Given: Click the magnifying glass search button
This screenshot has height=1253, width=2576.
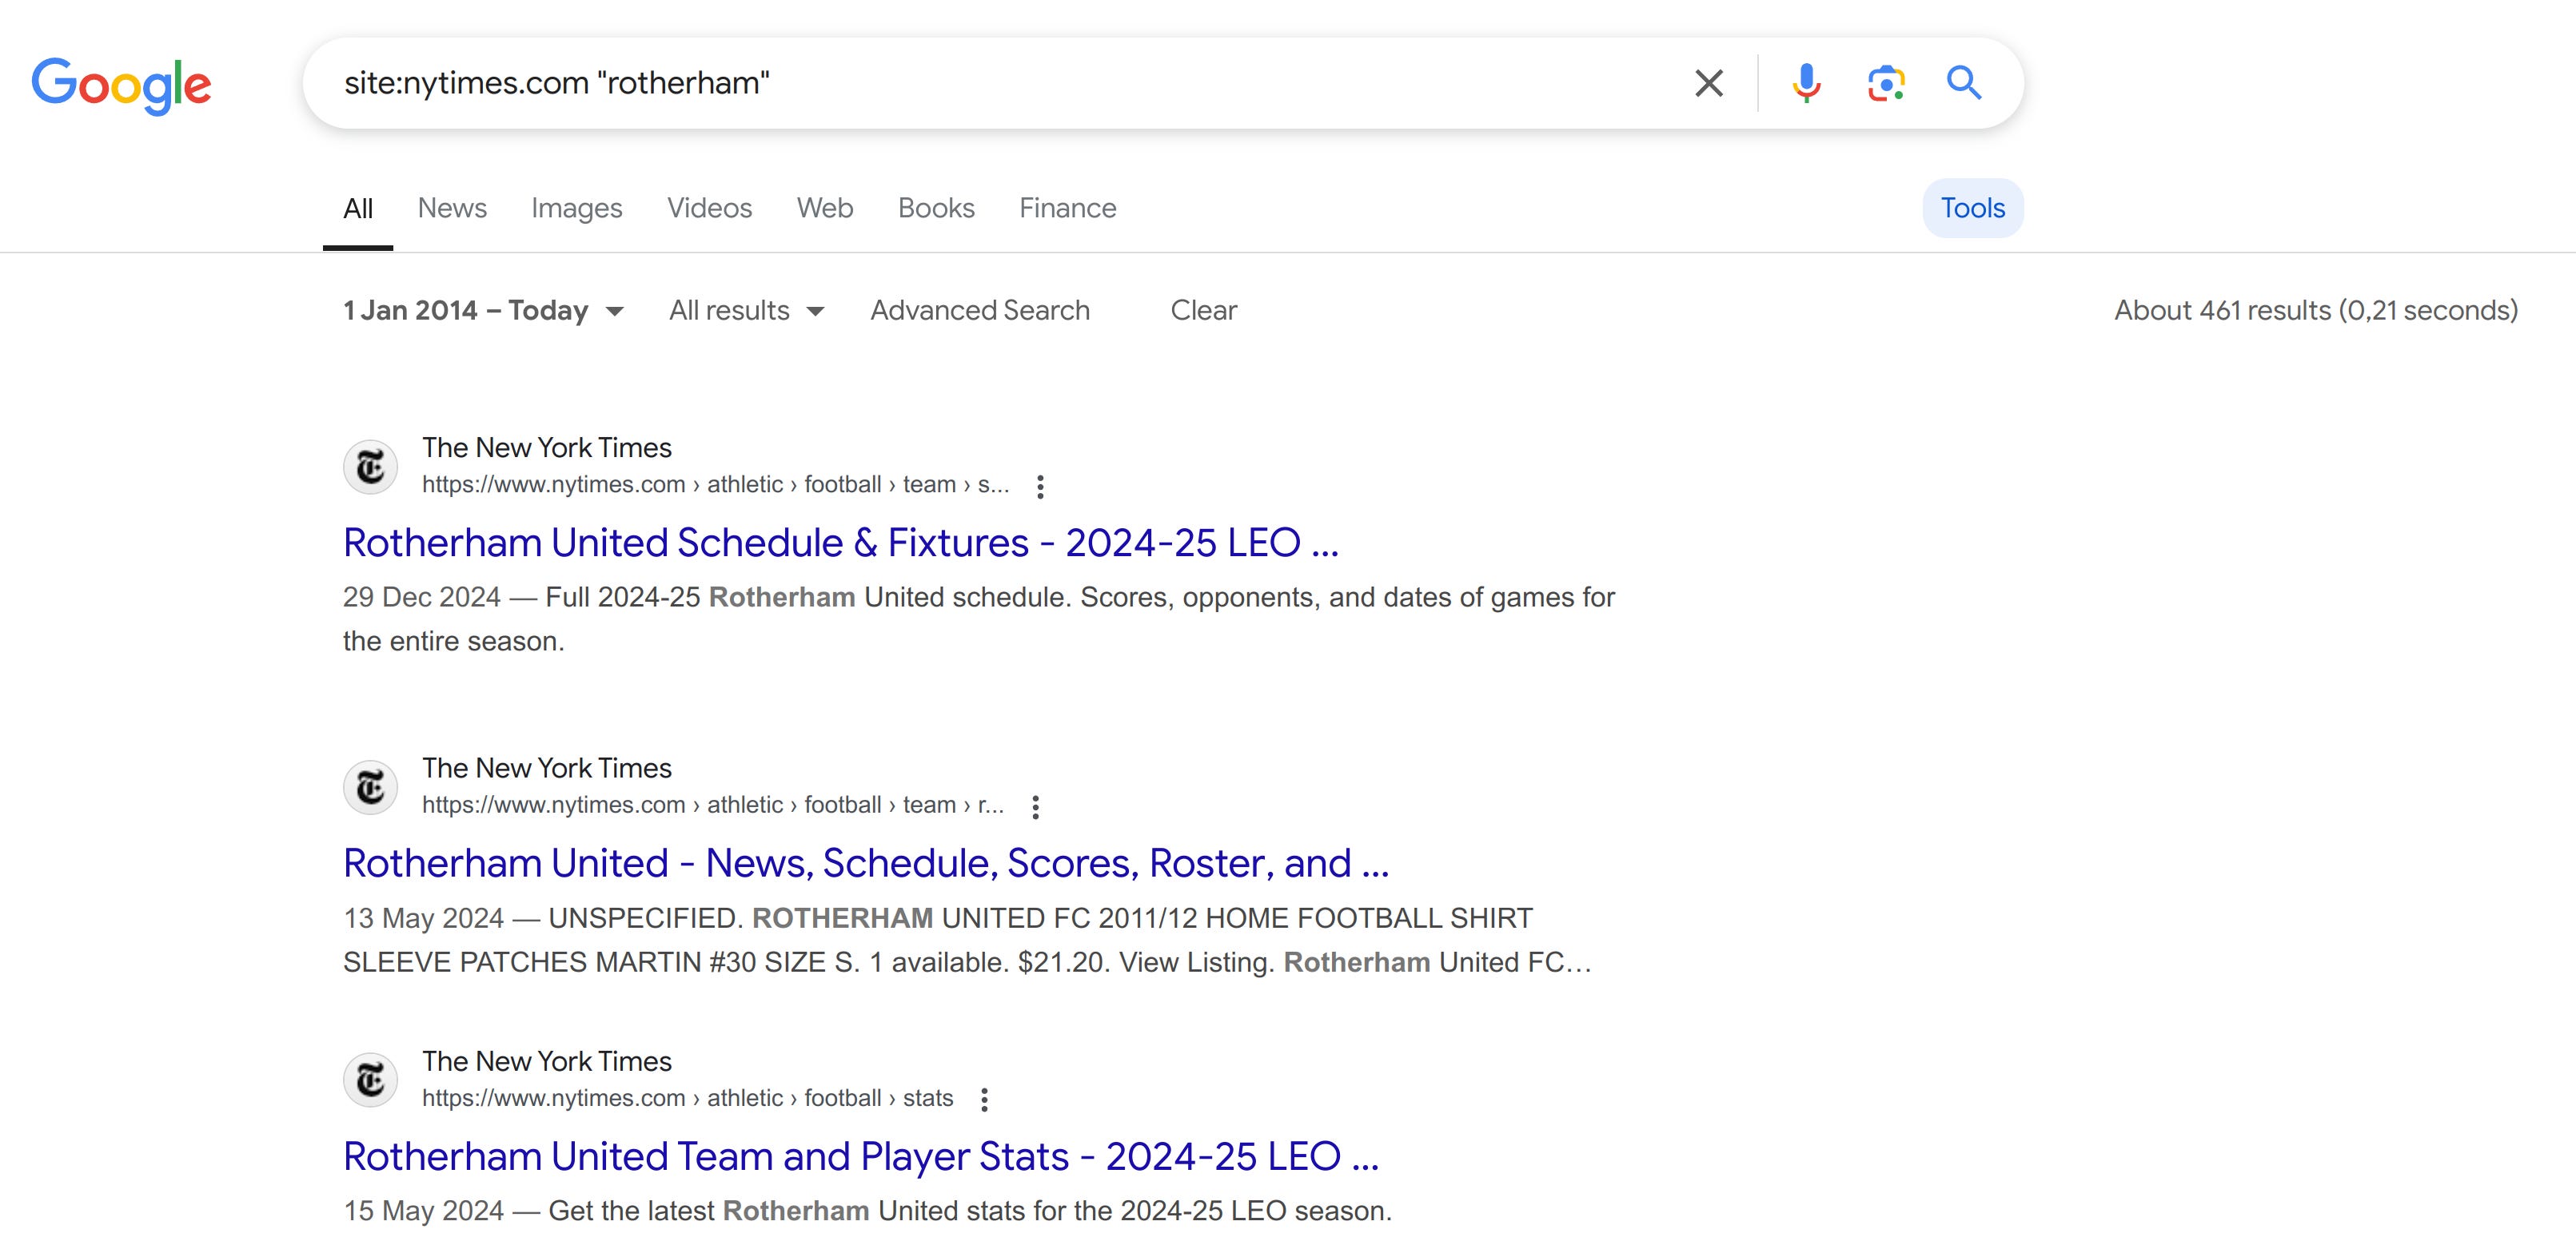Looking at the screenshot, I should [1964, 83].
